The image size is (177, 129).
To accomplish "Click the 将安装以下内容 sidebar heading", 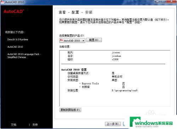I will pyautogui.click(x=15, y=32).
